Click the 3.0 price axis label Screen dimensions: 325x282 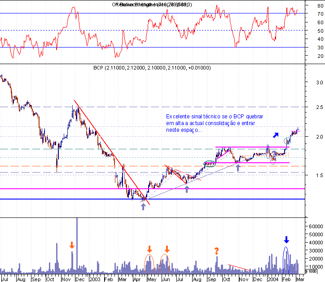320,82
